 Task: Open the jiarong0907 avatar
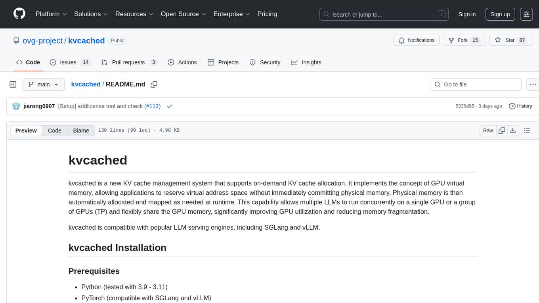point(16,106)
